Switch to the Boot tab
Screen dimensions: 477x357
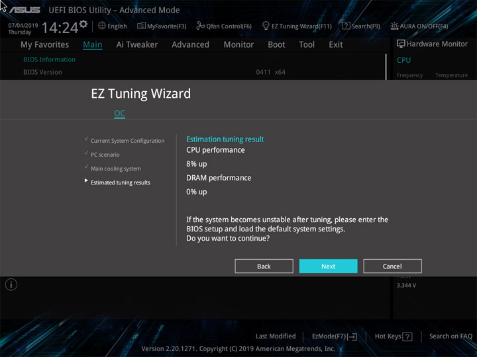(276, 45)
